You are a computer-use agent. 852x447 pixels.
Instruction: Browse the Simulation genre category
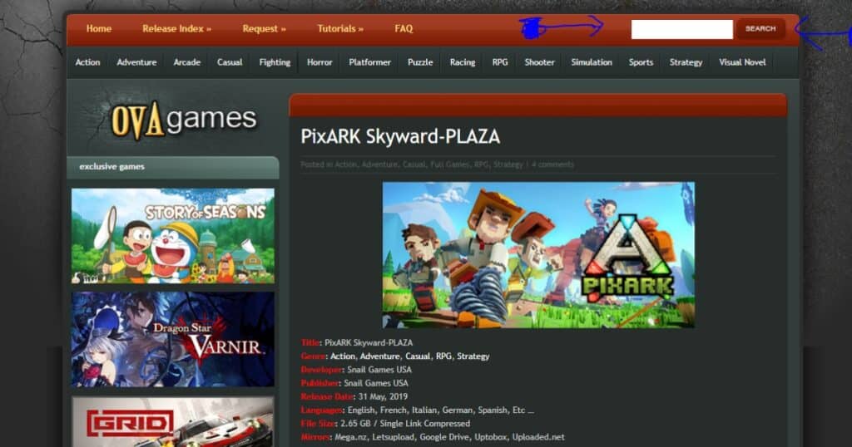592,62
